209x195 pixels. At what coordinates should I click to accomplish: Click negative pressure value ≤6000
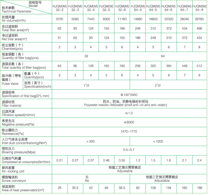[x=129, y=122]
